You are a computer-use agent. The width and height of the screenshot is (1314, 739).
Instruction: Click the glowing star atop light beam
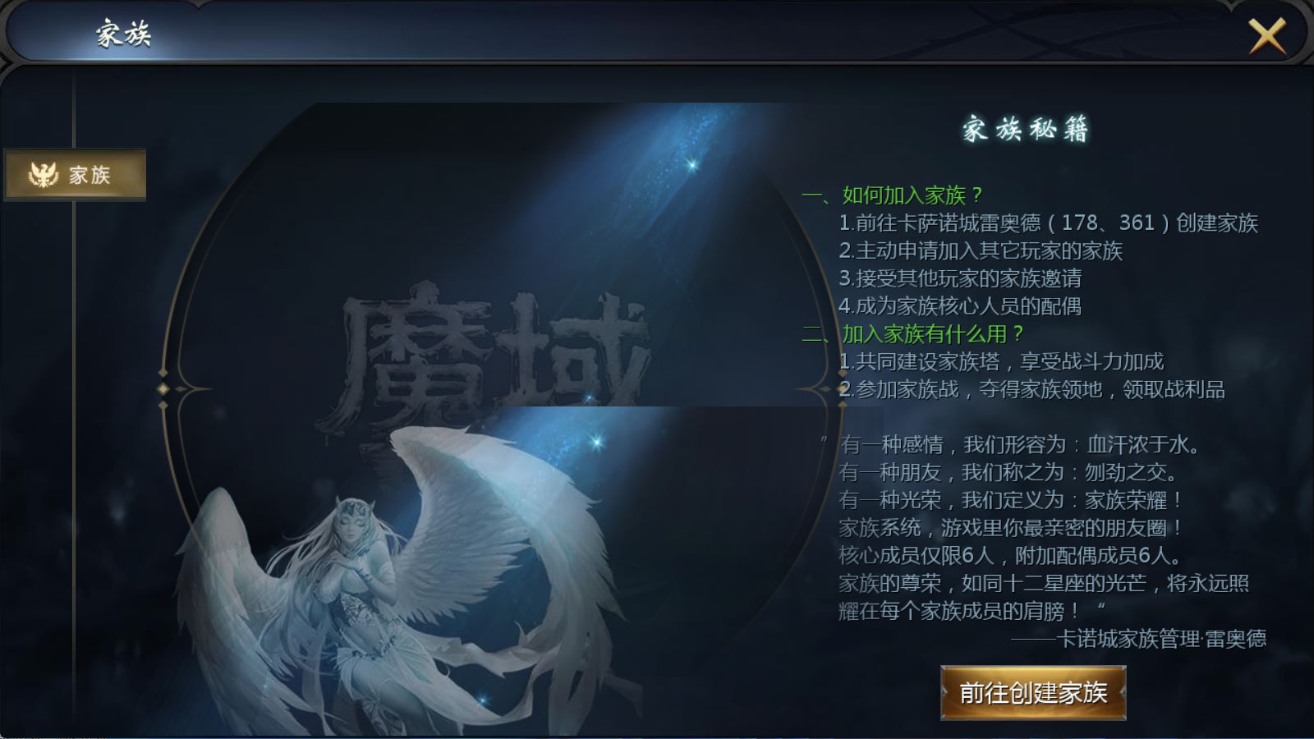point(691,165)
